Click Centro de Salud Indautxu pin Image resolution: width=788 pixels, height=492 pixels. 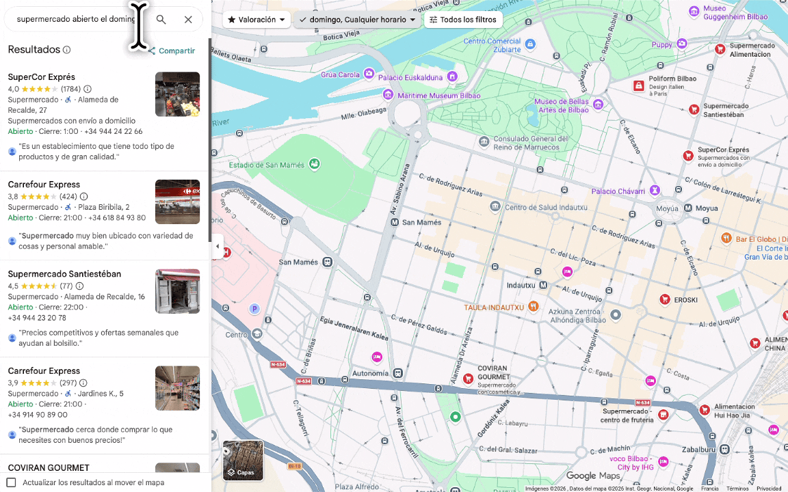tap(495, 206)
